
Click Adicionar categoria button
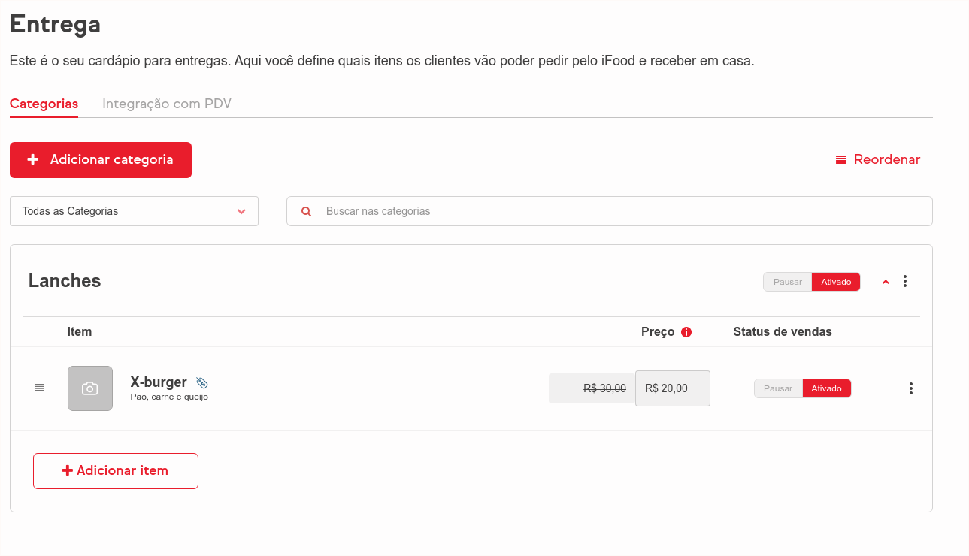coord(101,160)
